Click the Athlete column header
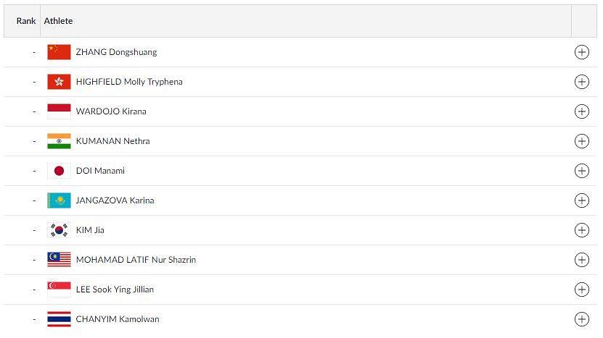 coord(58,21)
